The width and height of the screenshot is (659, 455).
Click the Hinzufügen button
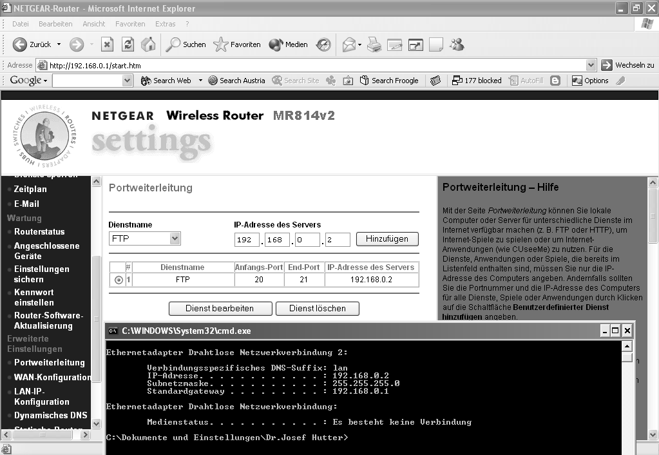(387, 239)
